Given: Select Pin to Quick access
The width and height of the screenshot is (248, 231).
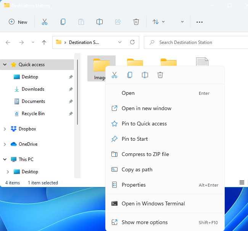Looking at the screenshot, I should coord(144,124).
